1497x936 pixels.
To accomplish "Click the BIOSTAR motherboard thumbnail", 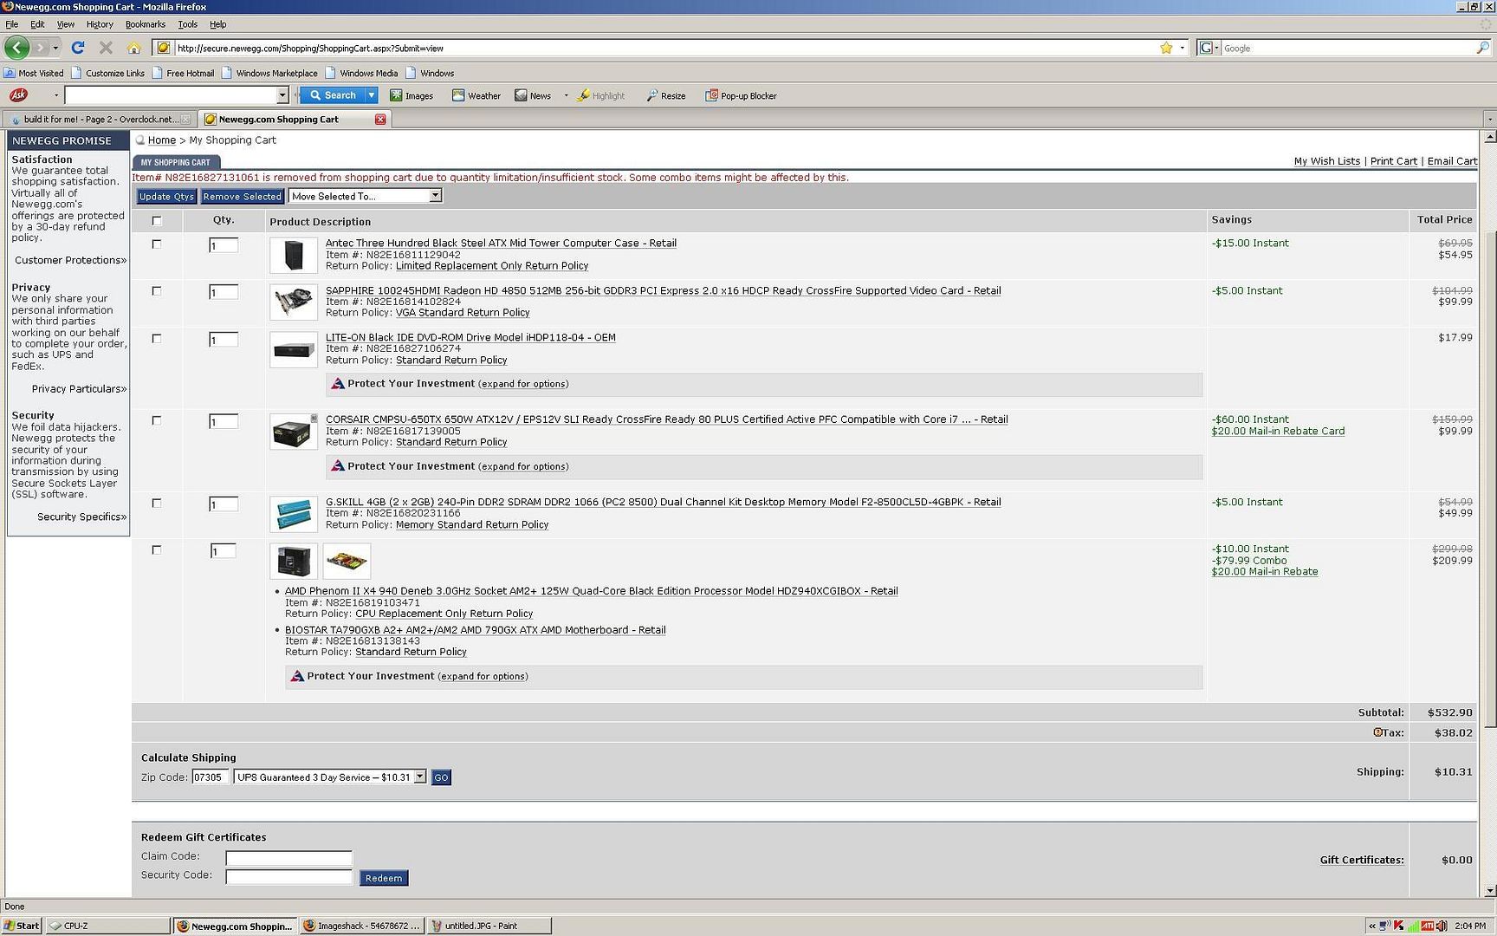I will [347, 562].
